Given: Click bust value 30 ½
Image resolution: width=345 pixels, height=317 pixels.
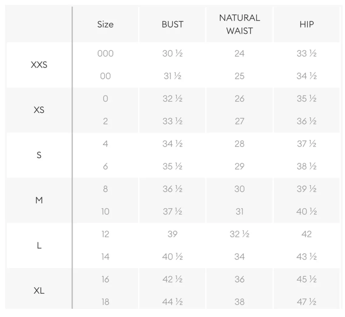Looking at the screenshot, I should click(x=172, y=54).
